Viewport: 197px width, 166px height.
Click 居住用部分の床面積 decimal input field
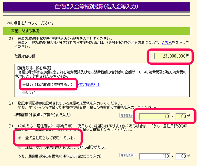(181, 156)
